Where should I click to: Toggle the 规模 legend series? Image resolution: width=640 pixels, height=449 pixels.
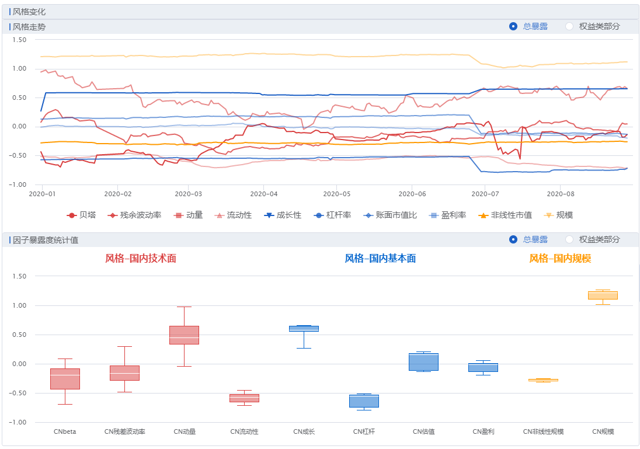pos(558,215)
